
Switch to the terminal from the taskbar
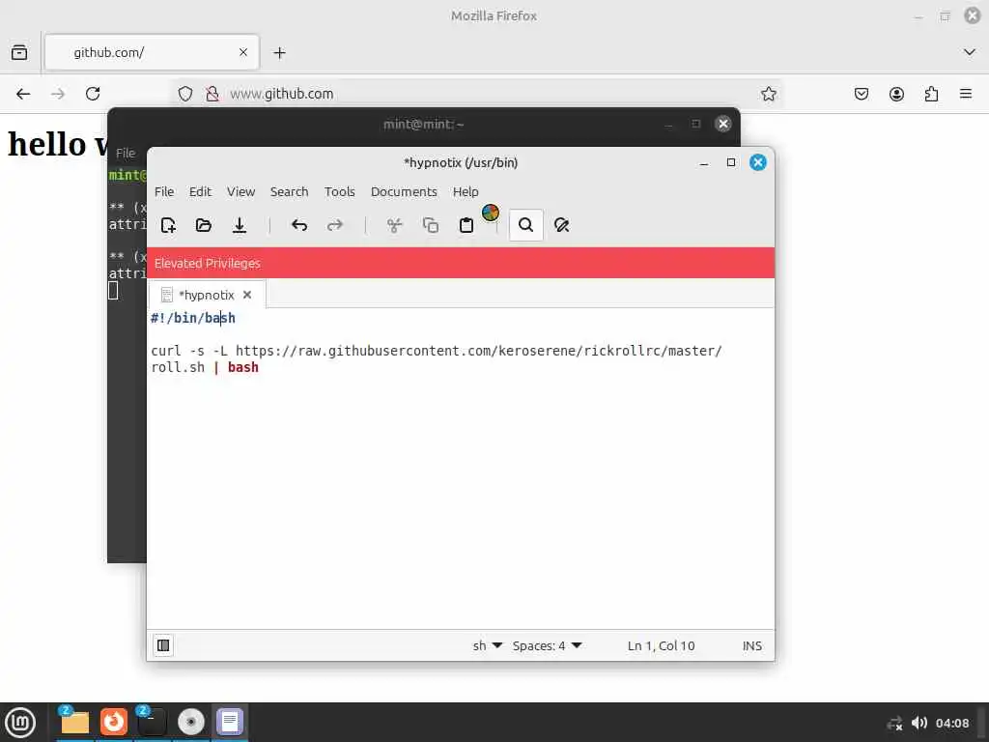coord(152,722)
